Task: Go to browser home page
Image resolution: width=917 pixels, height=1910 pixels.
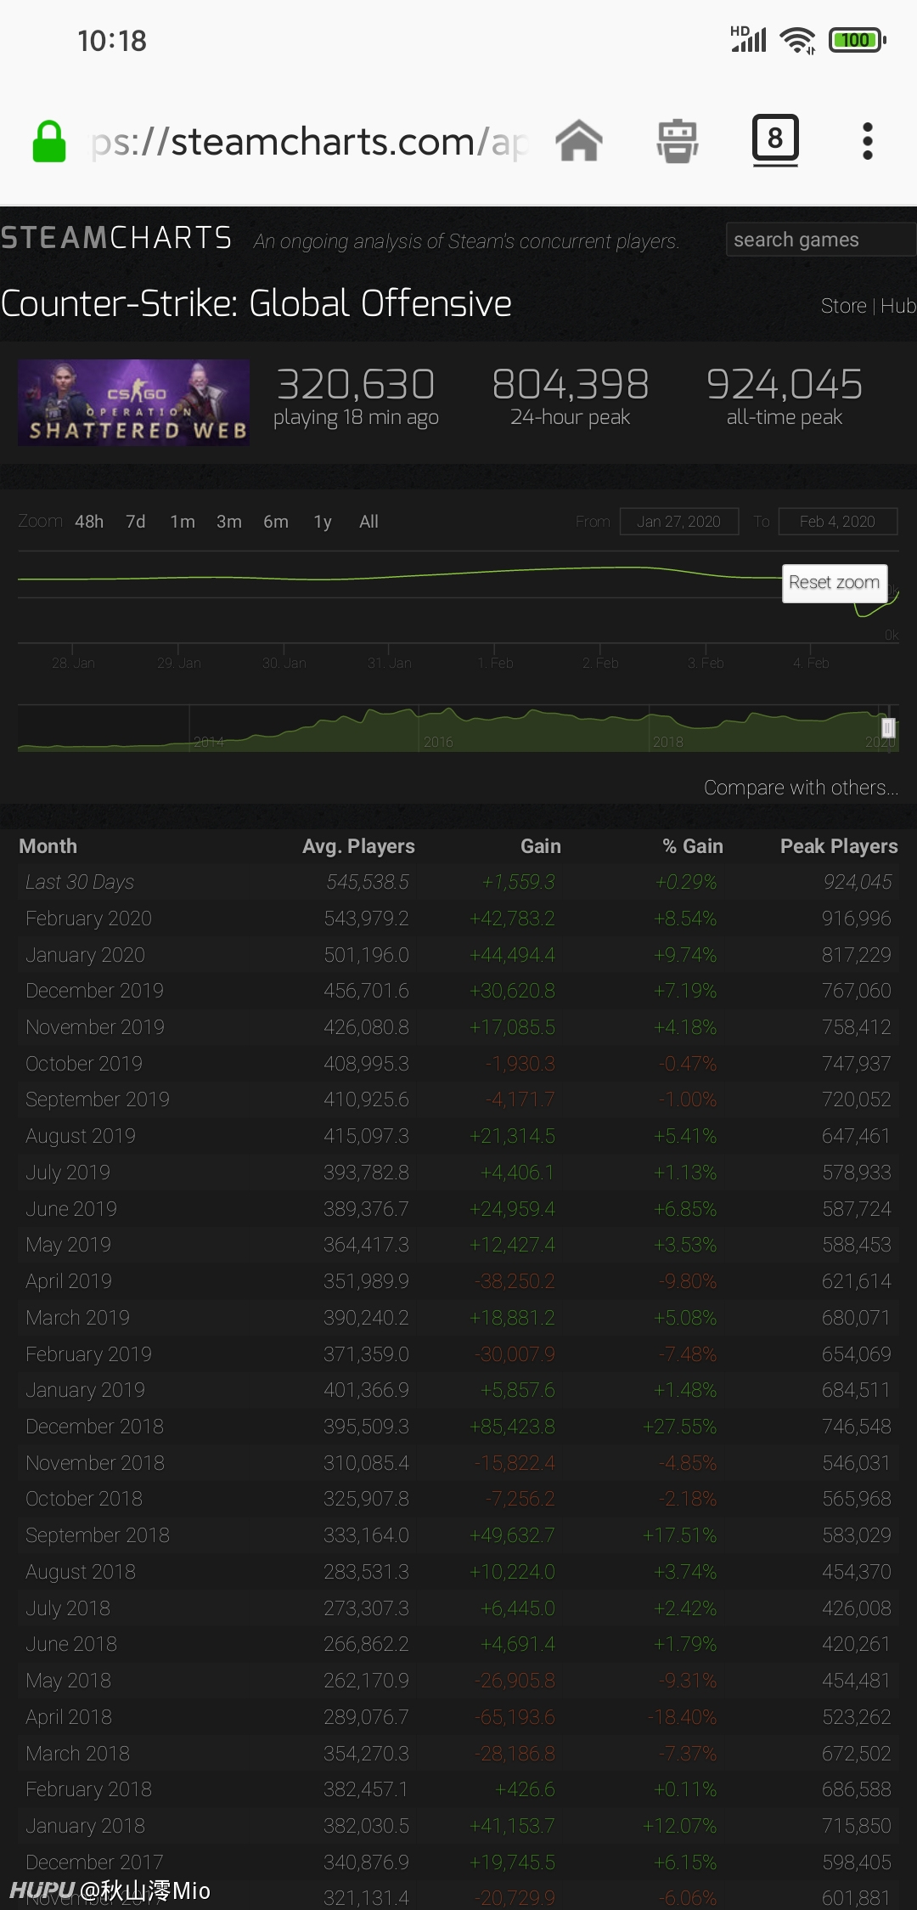Action: tap(579, 140)
